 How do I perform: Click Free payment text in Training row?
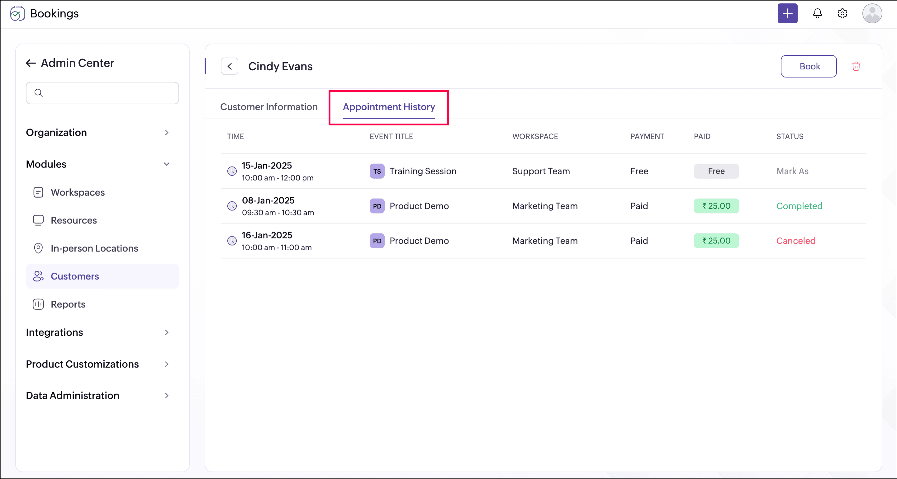(x=639, y=171)
